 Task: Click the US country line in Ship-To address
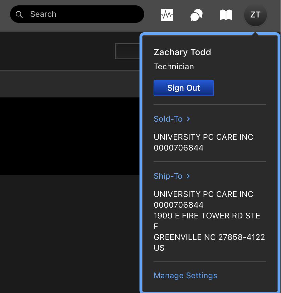[159, 248]
